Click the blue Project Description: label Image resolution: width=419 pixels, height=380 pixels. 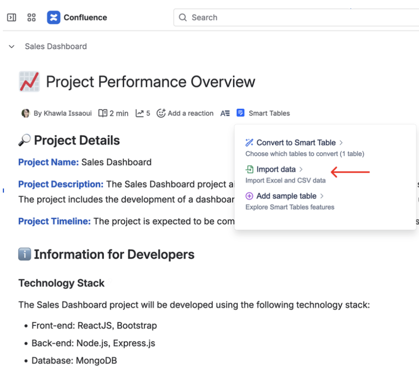tap(61, 184)
